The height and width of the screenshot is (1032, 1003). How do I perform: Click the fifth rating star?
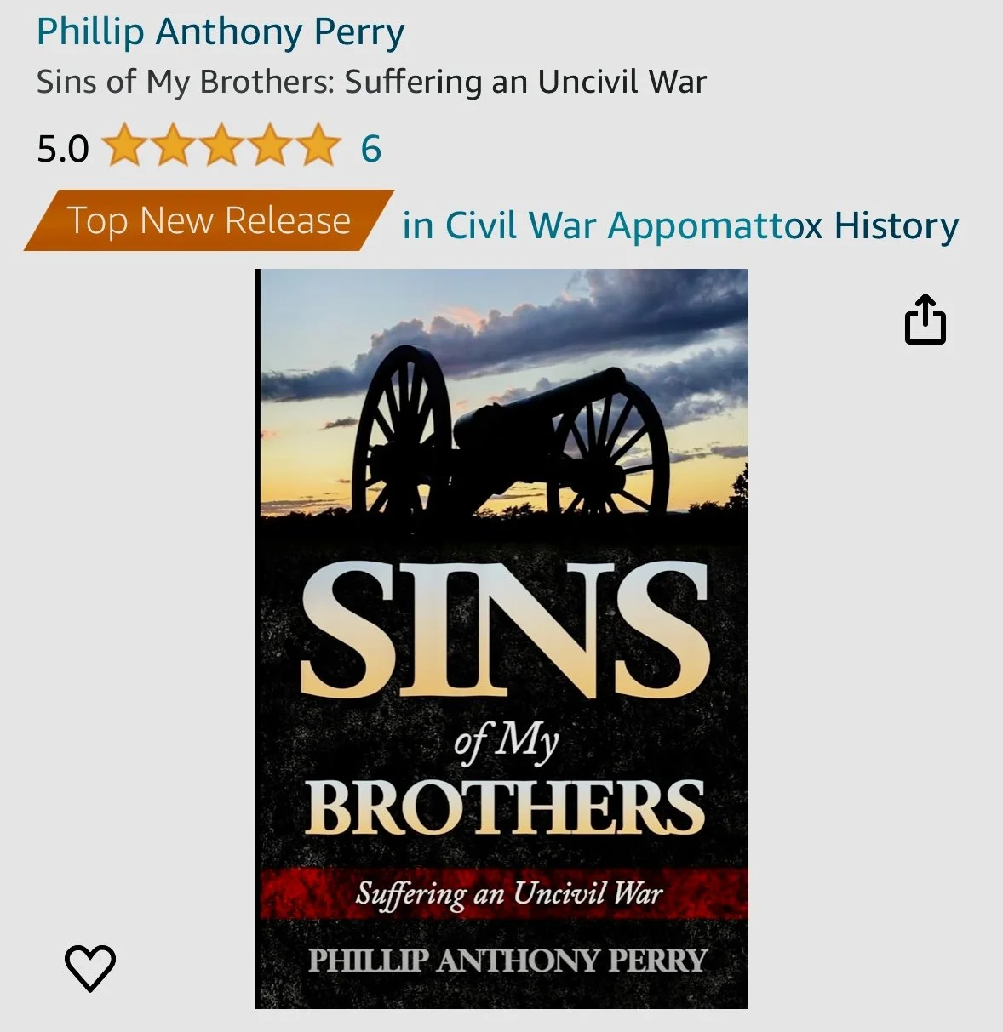318,145
